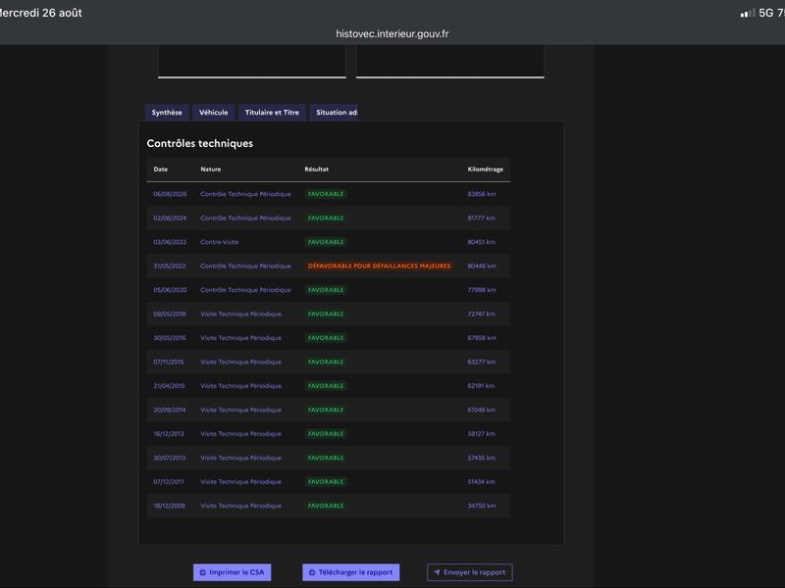Select the date 09/05/2018

point(169,314)
